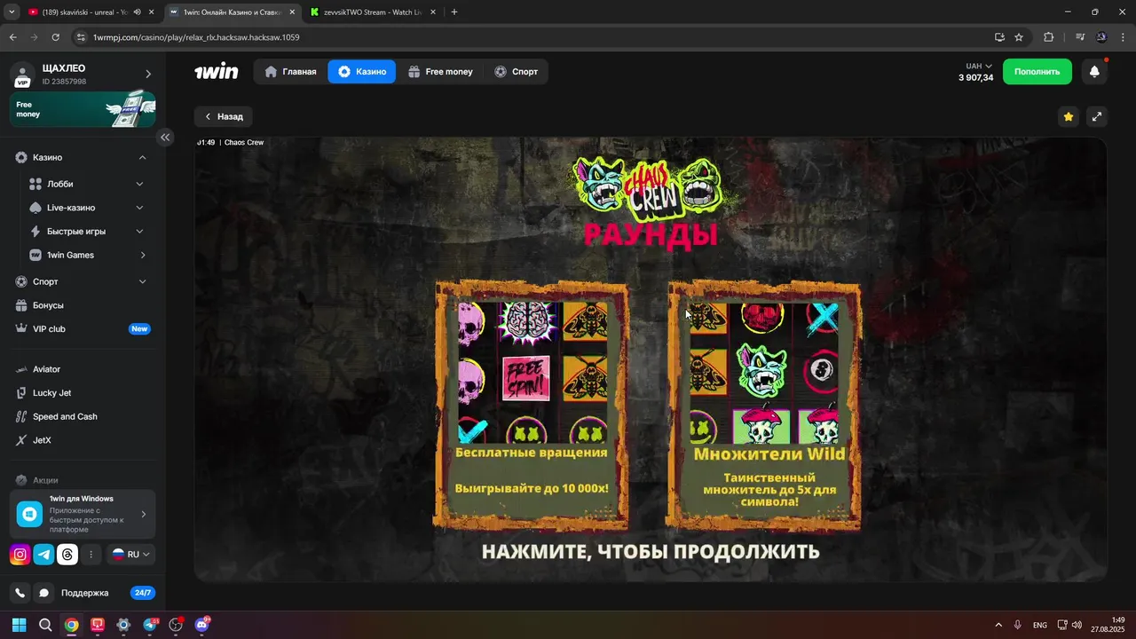Select the Казино nav tab

pyautogui.click(x=362, y=72)
